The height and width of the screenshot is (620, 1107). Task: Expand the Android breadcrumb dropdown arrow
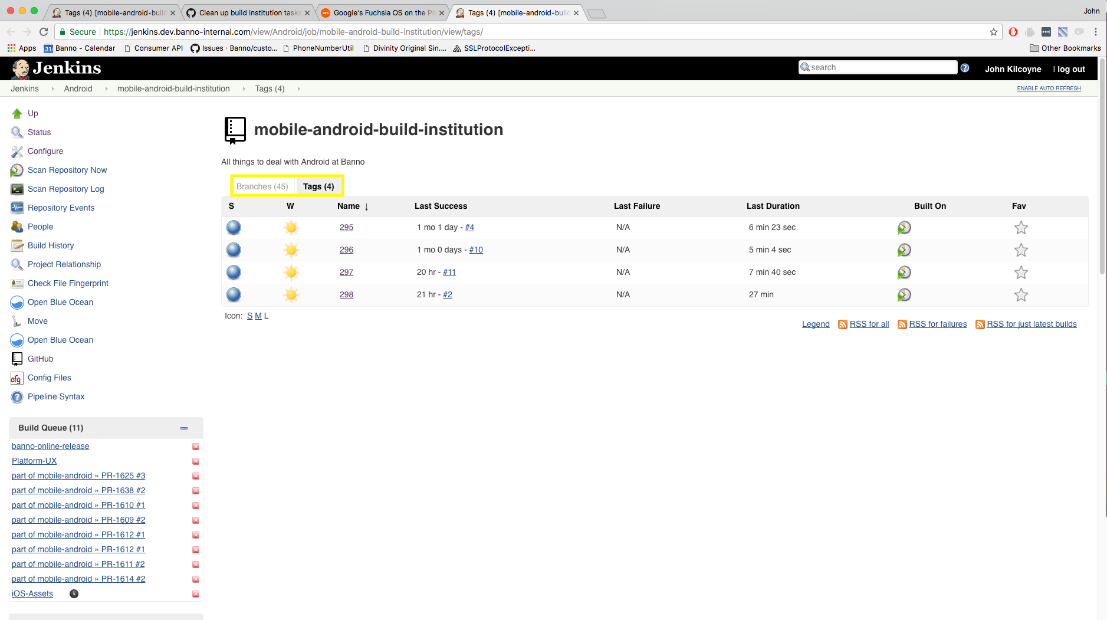pos(106,89)
